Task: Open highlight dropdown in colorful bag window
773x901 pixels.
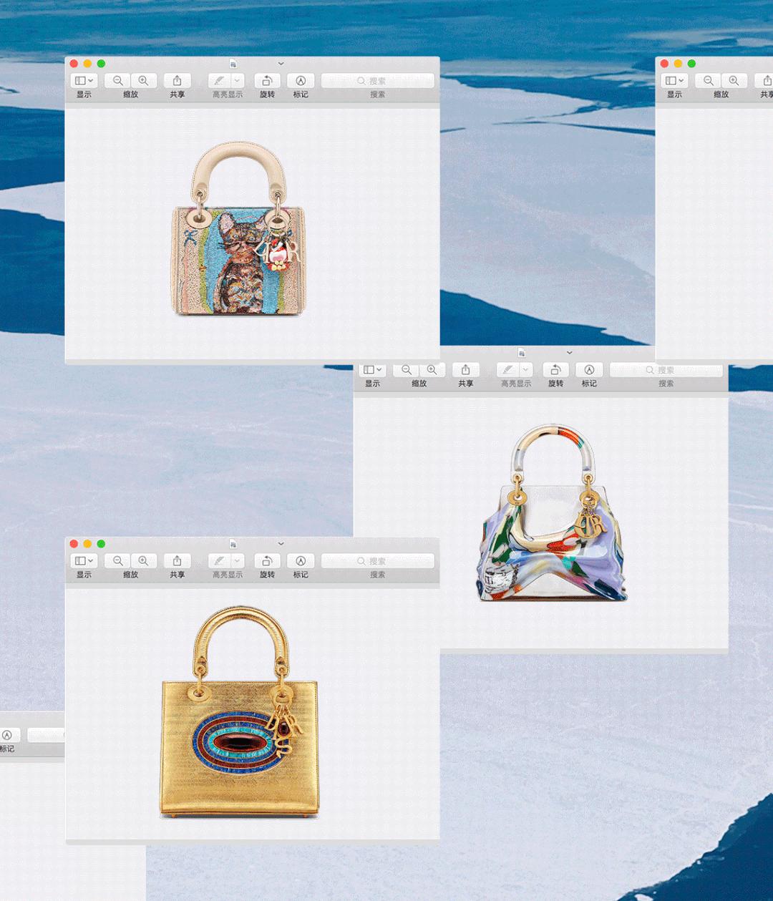Action: tap(526, 370)
